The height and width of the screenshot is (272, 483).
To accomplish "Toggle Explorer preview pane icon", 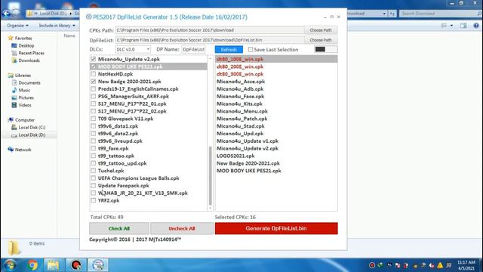I will (463, 26).
